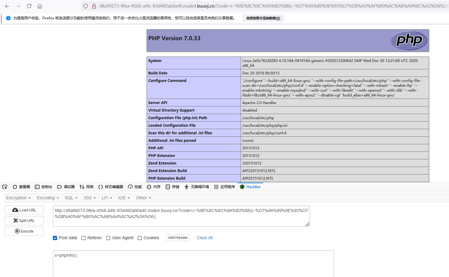Open the Network (网络) devtools tab
This screenshot has width=449, height=277.
pyautogui.click(x=86, y=187)
